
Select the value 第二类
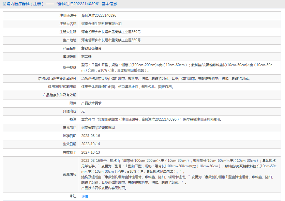[x=86, y=57]
